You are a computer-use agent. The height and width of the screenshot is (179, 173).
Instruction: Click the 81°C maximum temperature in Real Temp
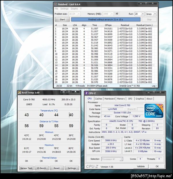click(27, 148)
